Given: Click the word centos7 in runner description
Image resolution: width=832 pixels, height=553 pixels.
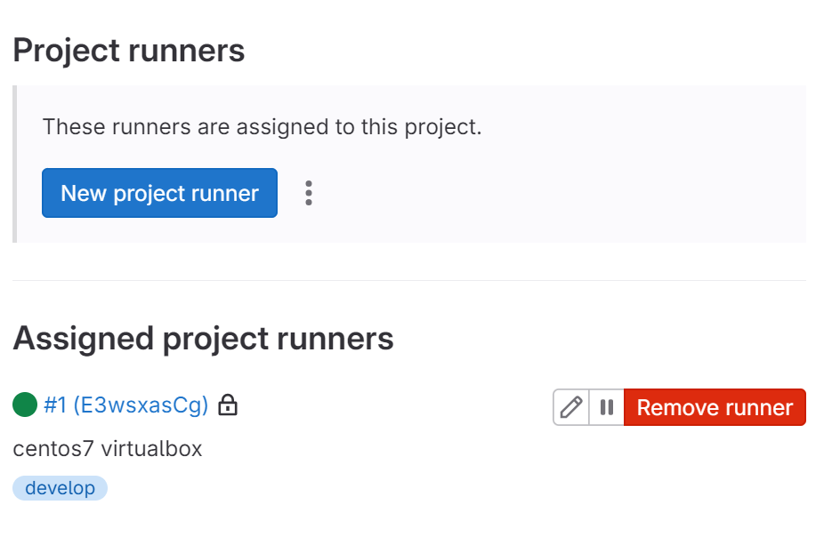Looking at the screenshot, I should click(53, 449).
